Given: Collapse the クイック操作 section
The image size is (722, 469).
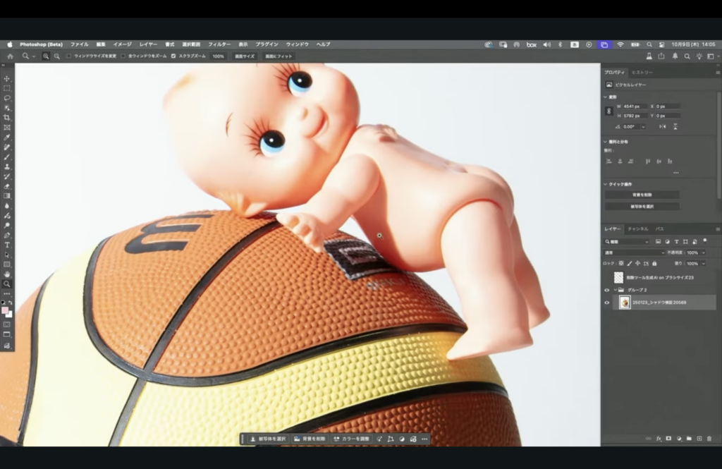Looking at the screenshot, I should pos(606,184).
